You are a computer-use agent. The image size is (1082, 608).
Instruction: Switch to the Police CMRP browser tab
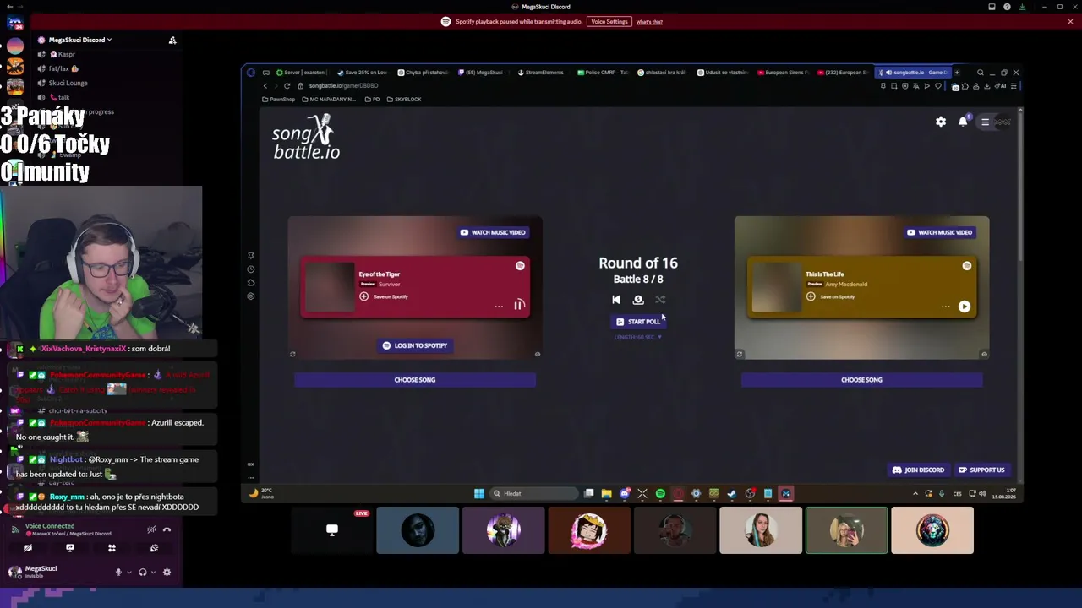603,73
